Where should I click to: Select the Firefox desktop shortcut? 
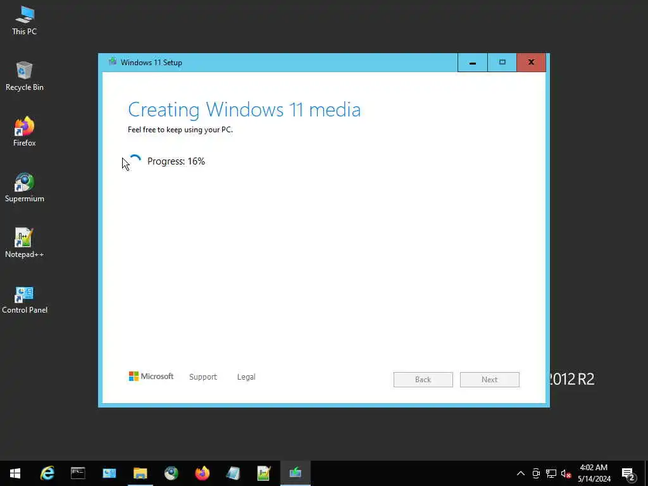(x=25, y=132)
